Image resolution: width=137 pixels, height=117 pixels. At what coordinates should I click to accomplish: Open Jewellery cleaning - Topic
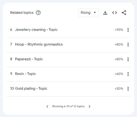(36, 30)
